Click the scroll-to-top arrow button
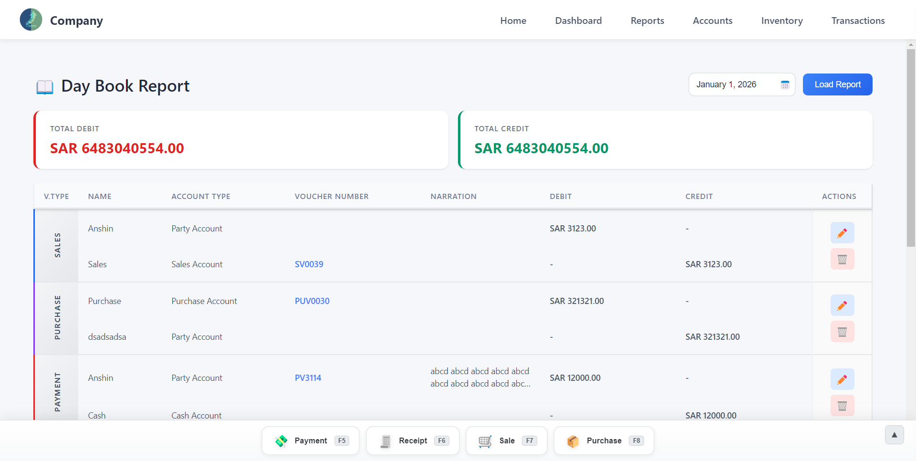 [x=895, y=435]
